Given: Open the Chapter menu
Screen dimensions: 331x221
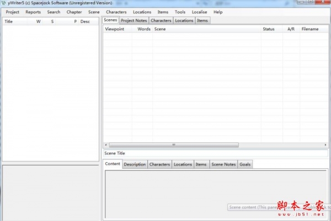Looking at the screenshot, I should 74,12.
